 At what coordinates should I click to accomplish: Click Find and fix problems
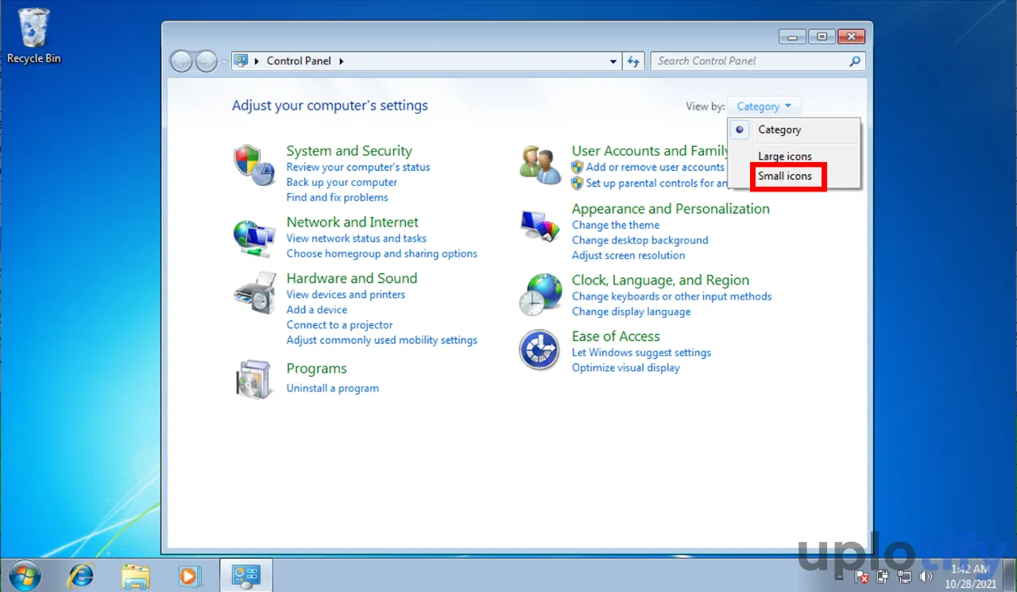coord(337,197)
